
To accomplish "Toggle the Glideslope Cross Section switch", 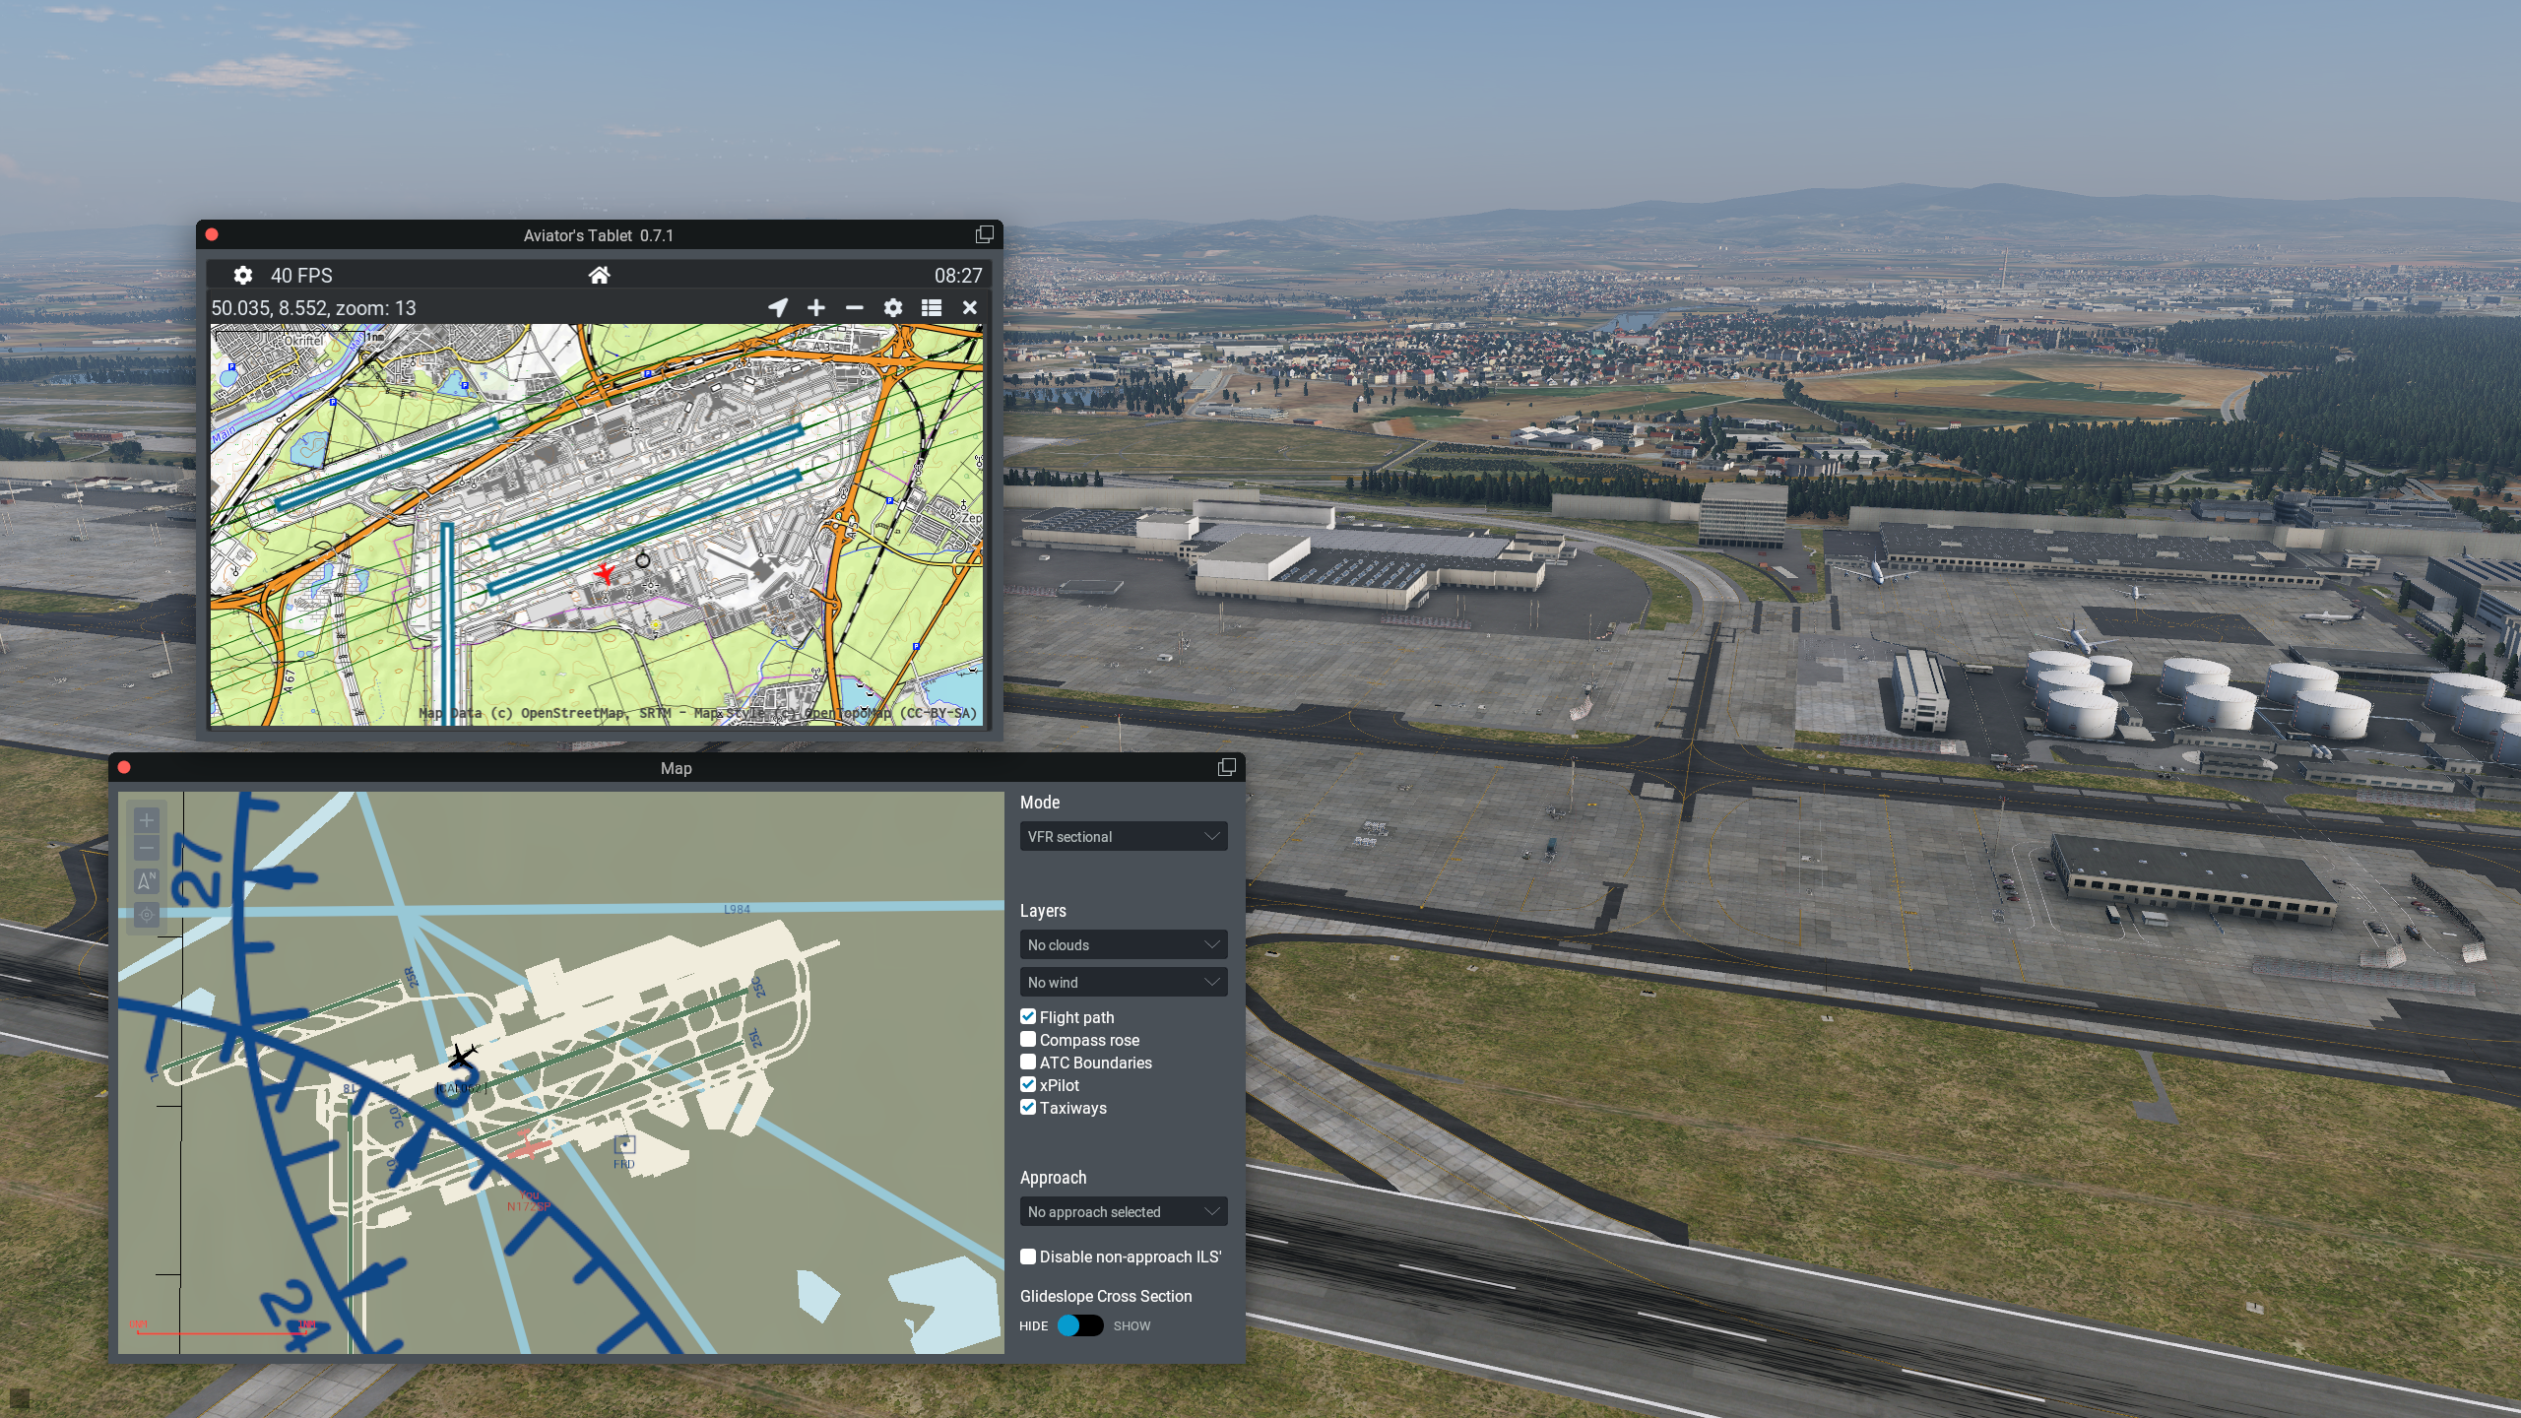I will (1080, 1325).
